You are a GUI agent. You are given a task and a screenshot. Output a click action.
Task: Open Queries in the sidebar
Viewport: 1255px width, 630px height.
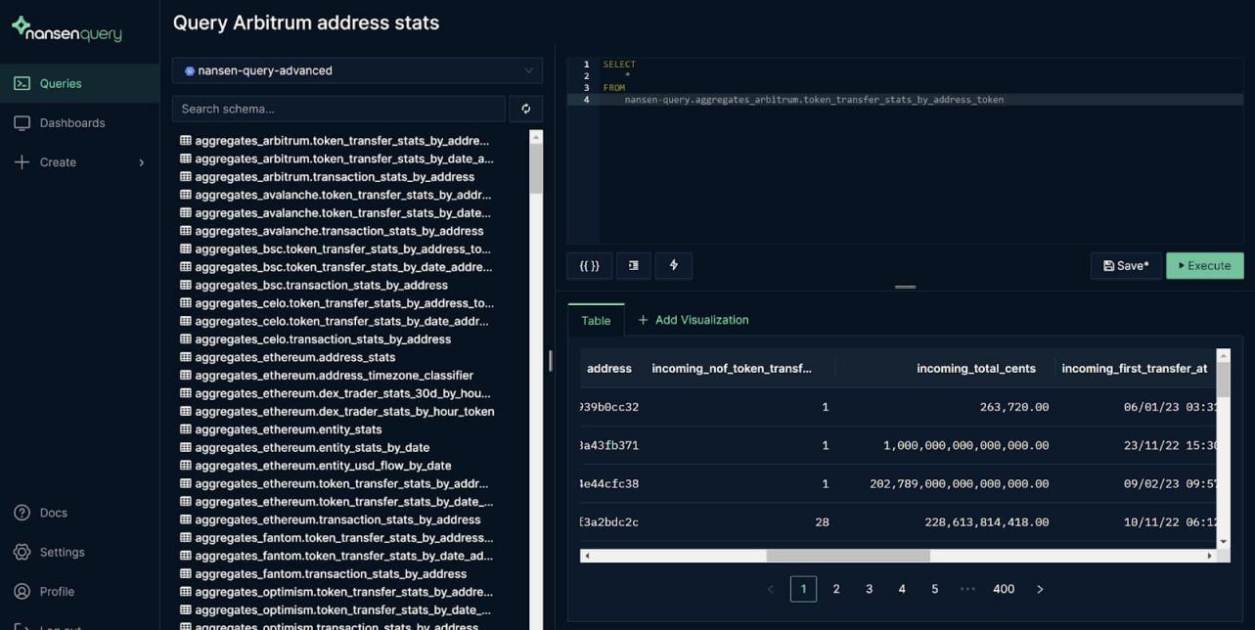point(60,83)
